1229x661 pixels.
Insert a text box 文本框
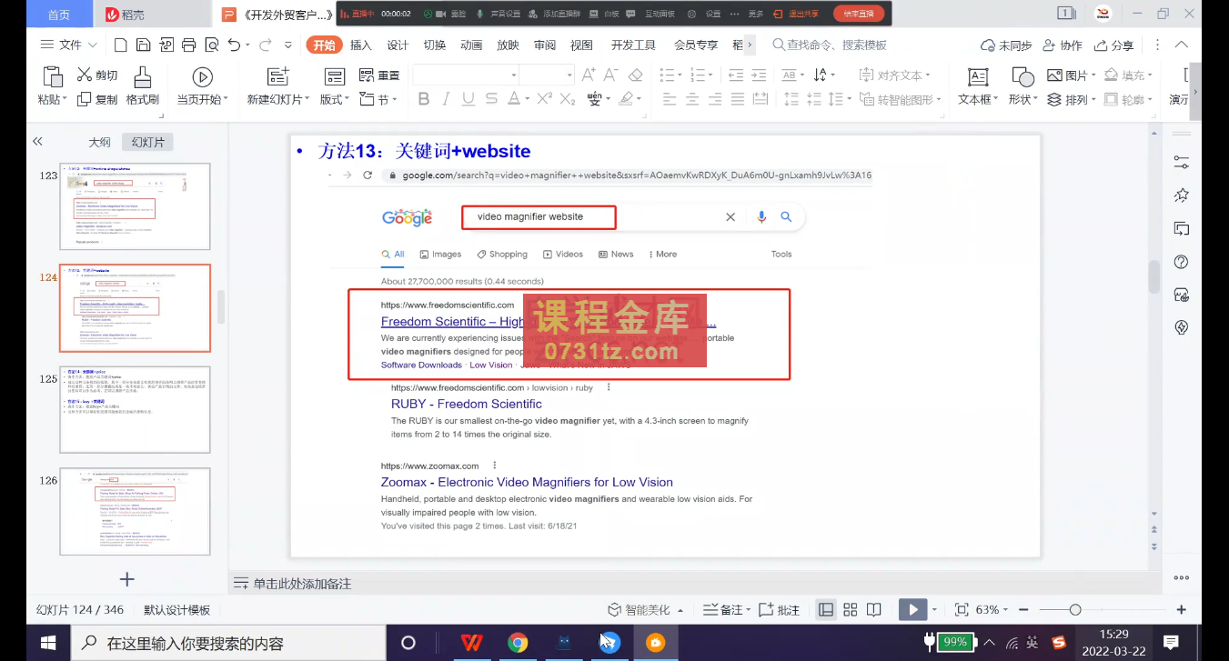pos(978,87)
